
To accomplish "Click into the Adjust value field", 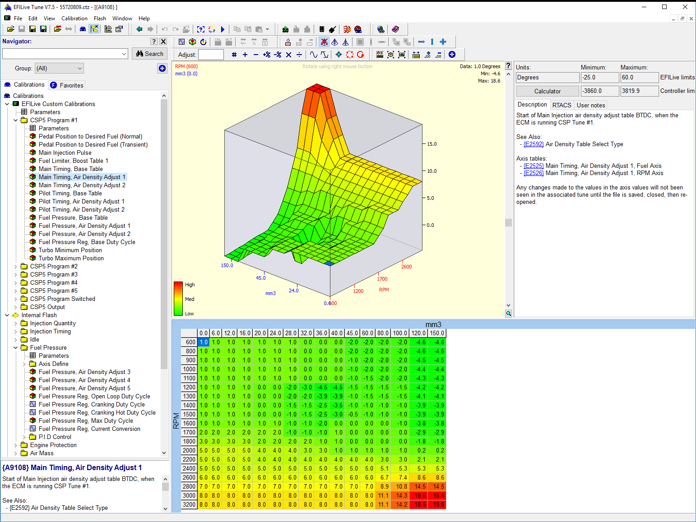I will pos(211,55).
